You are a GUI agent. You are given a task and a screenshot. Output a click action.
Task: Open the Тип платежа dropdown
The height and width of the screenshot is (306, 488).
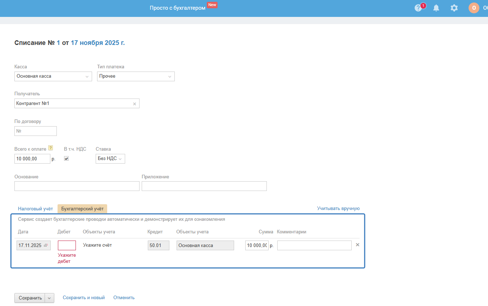pos(136,76)
